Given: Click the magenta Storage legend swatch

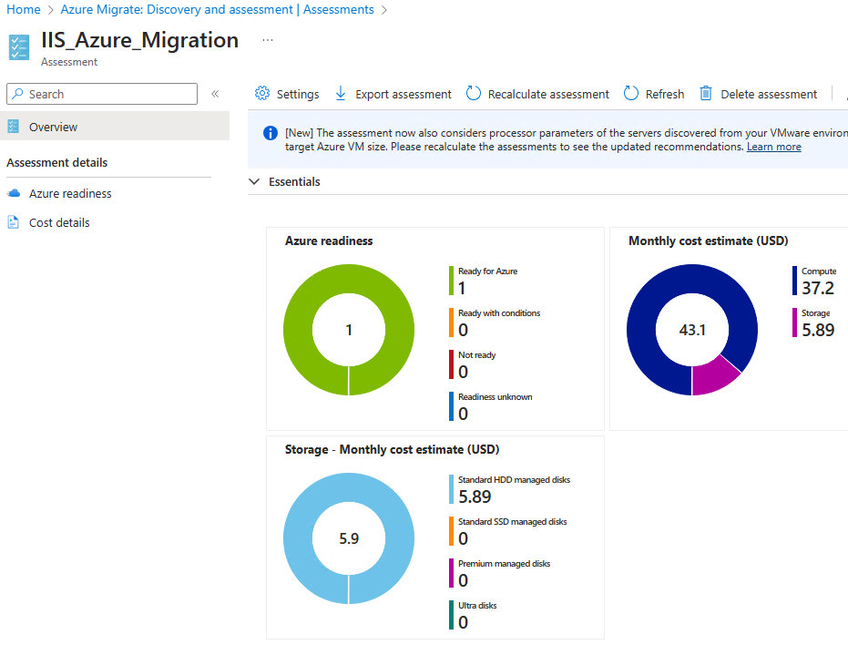Looking at the screenshot, I should pos(794,322).
